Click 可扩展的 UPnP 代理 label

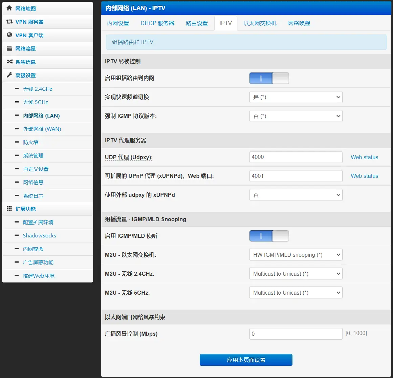pos(159,176)
